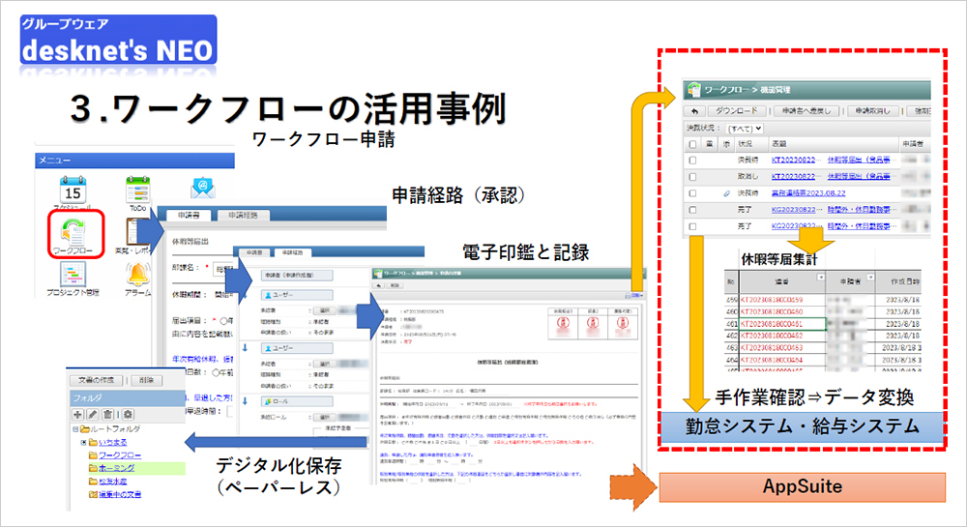Open the ワークフロー folder link
Image resolution: width=967 pixels, height=527 pixels.
(120, 454)
